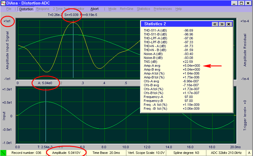The image size is (253, 156).
Task: Open the Statistics menu
Action: coord(143,9)
